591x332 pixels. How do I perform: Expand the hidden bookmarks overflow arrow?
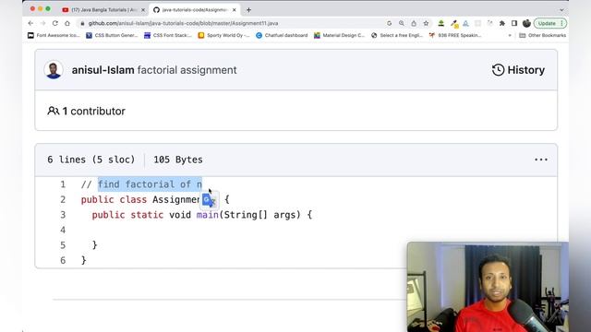[510, 35]
